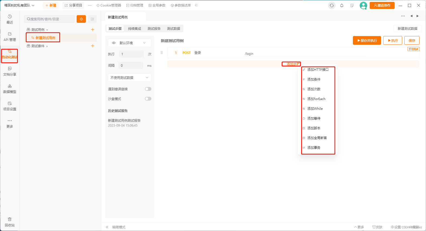Click the collapse toolbar icon after 参数描述库
This screenshot has width=426, height=231.
[196, 5]
